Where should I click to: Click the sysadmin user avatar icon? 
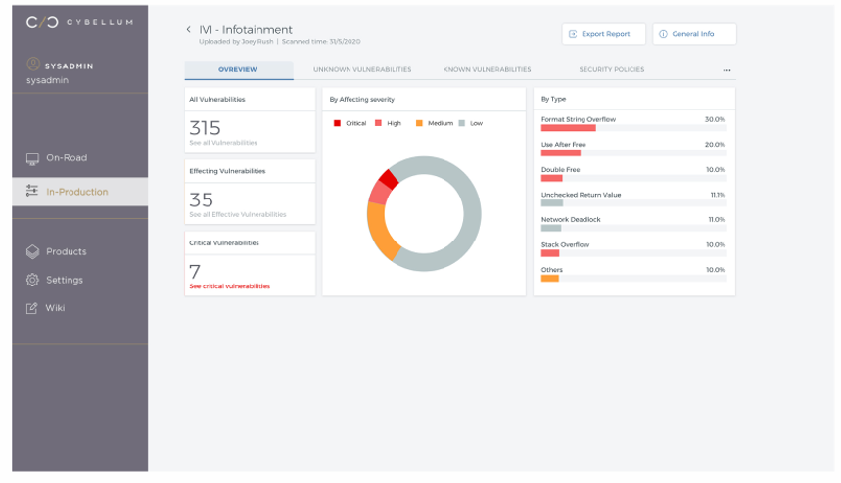coord(32,66)
